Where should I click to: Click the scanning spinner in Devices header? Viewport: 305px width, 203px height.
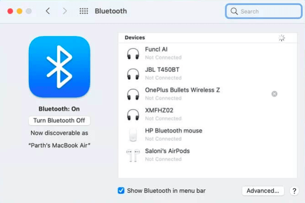[x=282, y=38]
